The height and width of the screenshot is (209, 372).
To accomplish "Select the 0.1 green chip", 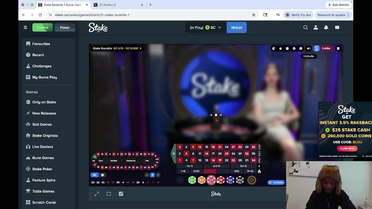I will [x=192, y=180].
